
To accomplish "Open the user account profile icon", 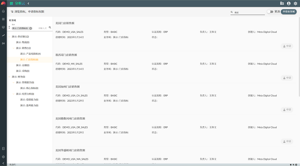I will [x=289, y=3].
